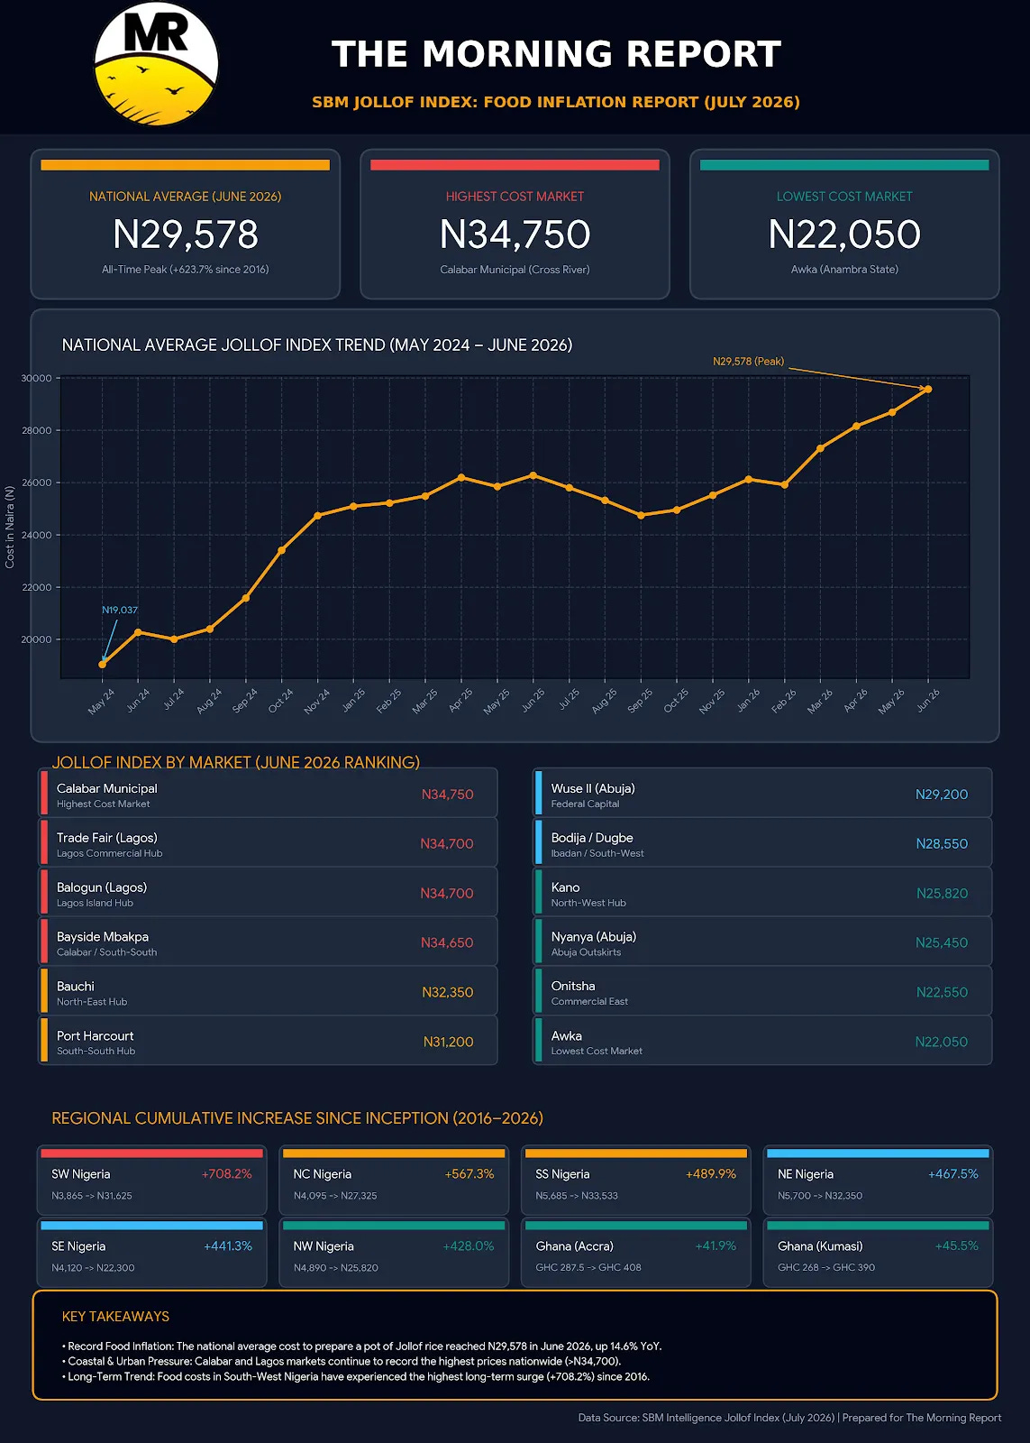Click the N29,578 national average value
This screenshot has height=1443, width=1030.
coord(186,234)
